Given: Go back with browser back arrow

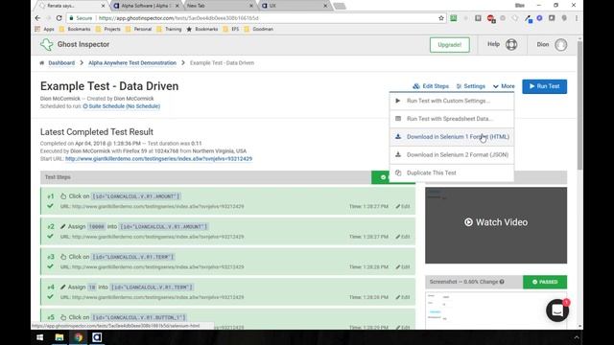Looking at the screenshot, I should [37, 18].
